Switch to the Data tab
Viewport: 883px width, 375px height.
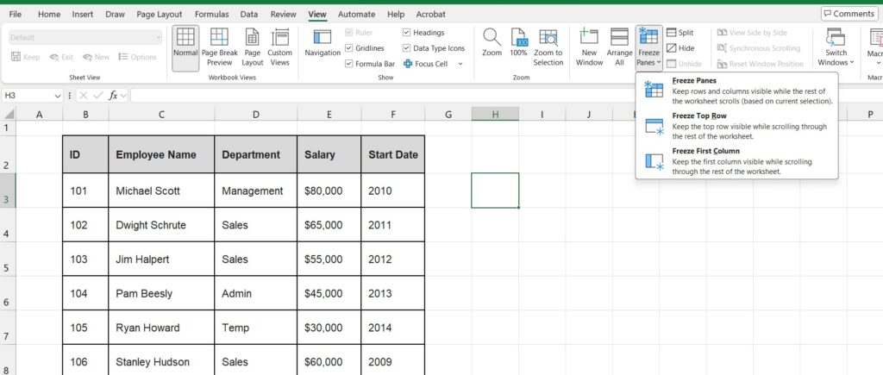point(249,14)
